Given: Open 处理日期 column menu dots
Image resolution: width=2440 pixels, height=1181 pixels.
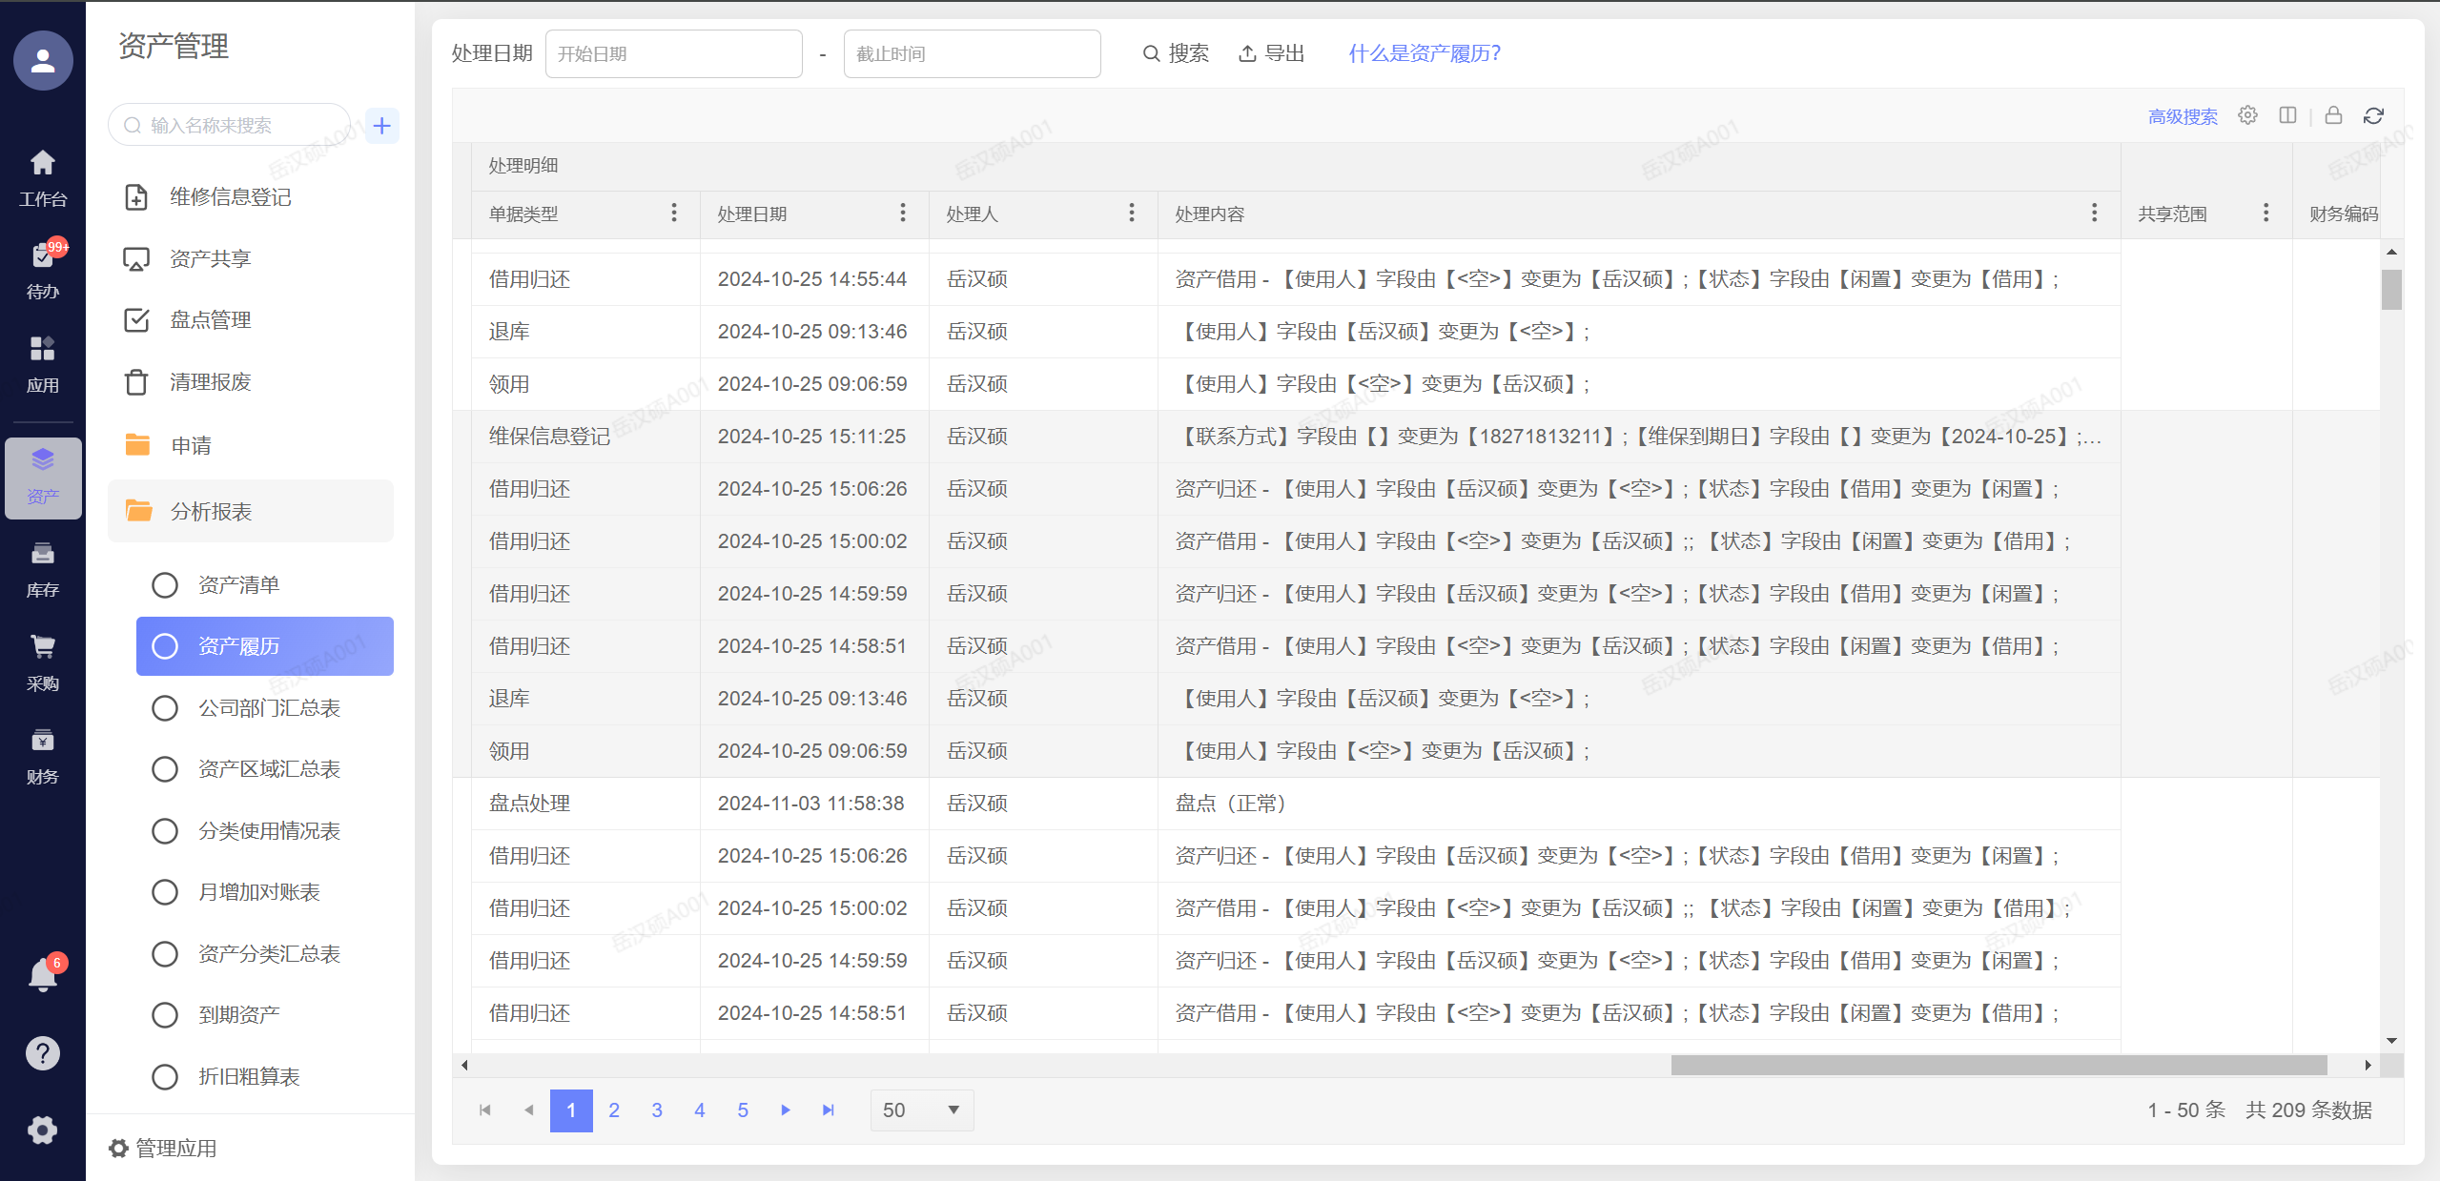Looking at the screenshot, I should pyautogui.click(x=903, y=213).
